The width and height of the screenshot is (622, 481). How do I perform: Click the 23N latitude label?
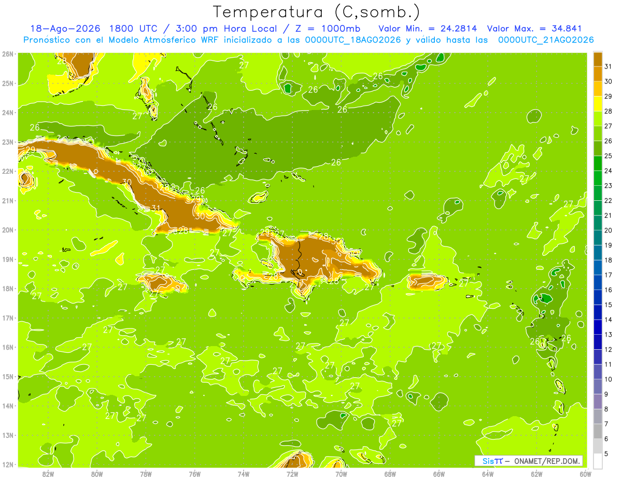7,142
